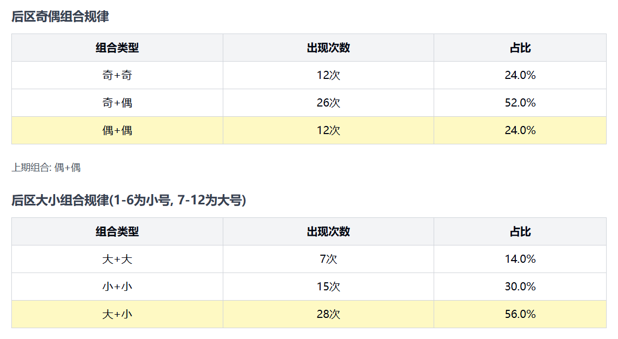Click the 56.0% percentage cell
618x339 pixels.
pos(520,314)
